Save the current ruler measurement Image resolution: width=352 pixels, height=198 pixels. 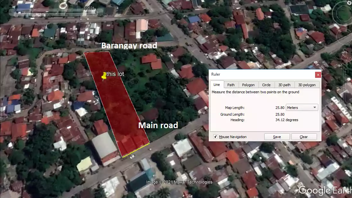tap(277, 136)
